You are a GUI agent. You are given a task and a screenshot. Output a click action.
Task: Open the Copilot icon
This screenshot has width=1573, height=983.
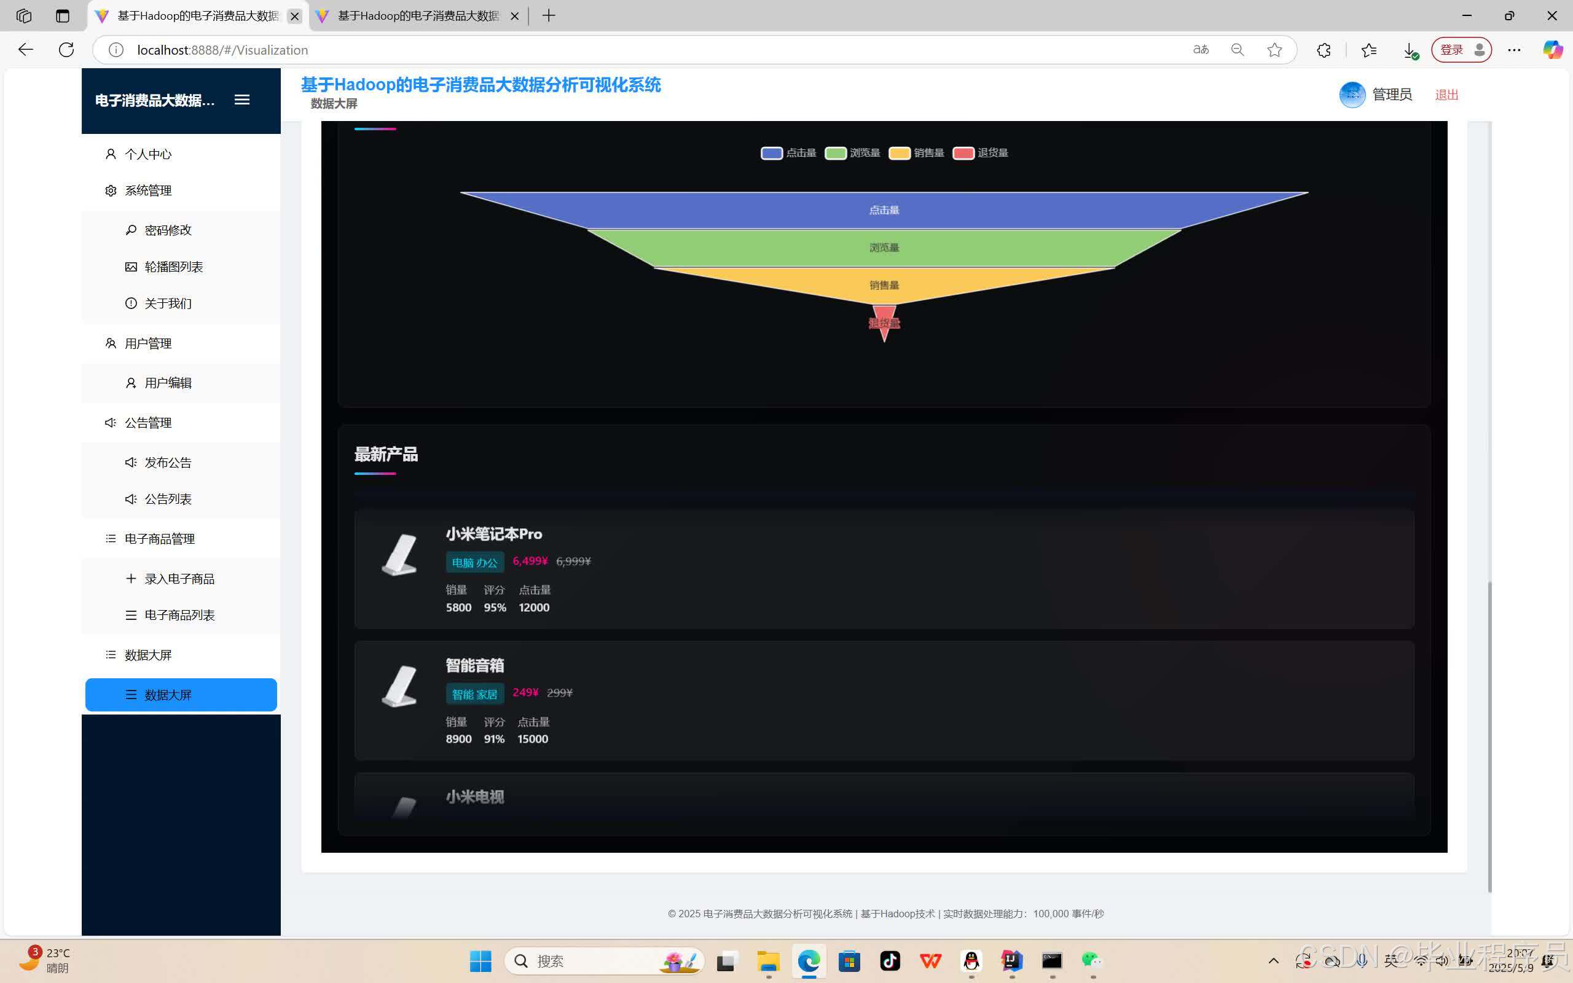[x=1553, y=50]
